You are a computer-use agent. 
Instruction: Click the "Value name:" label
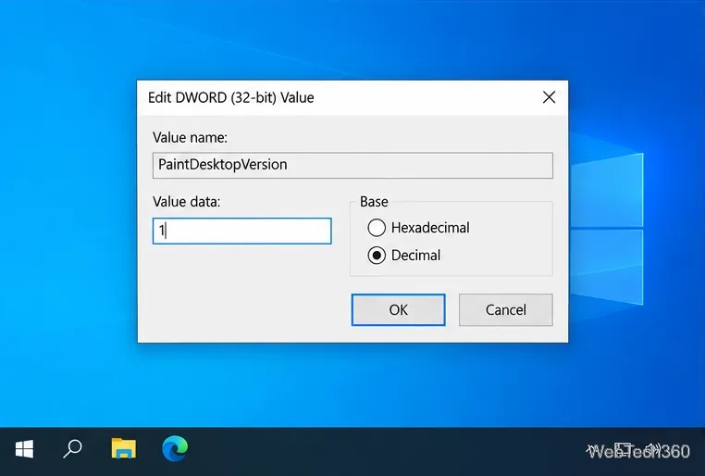tap(190, 138)
